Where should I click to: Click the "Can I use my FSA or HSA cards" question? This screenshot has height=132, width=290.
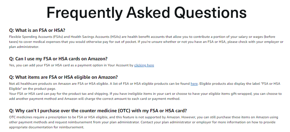point(58,59)
